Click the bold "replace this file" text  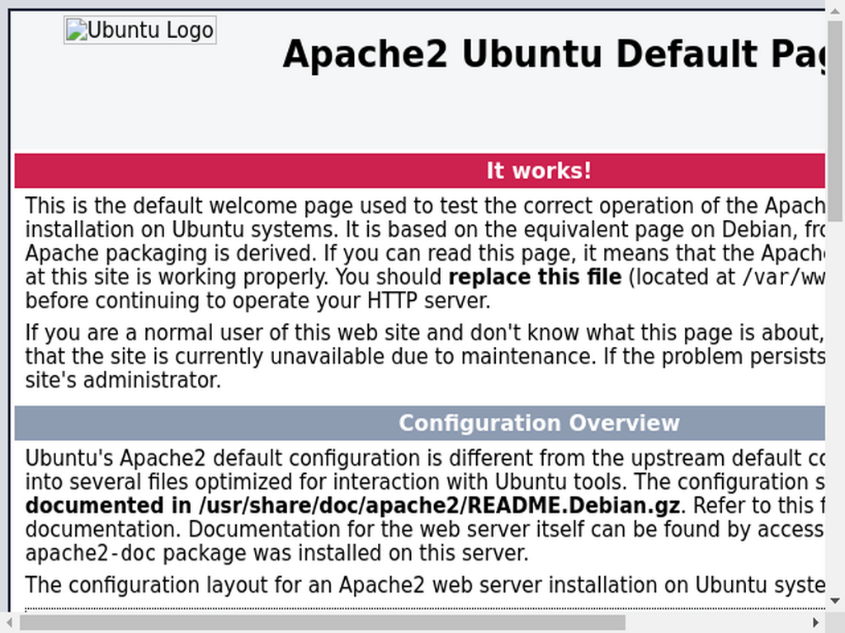[535, 277]
